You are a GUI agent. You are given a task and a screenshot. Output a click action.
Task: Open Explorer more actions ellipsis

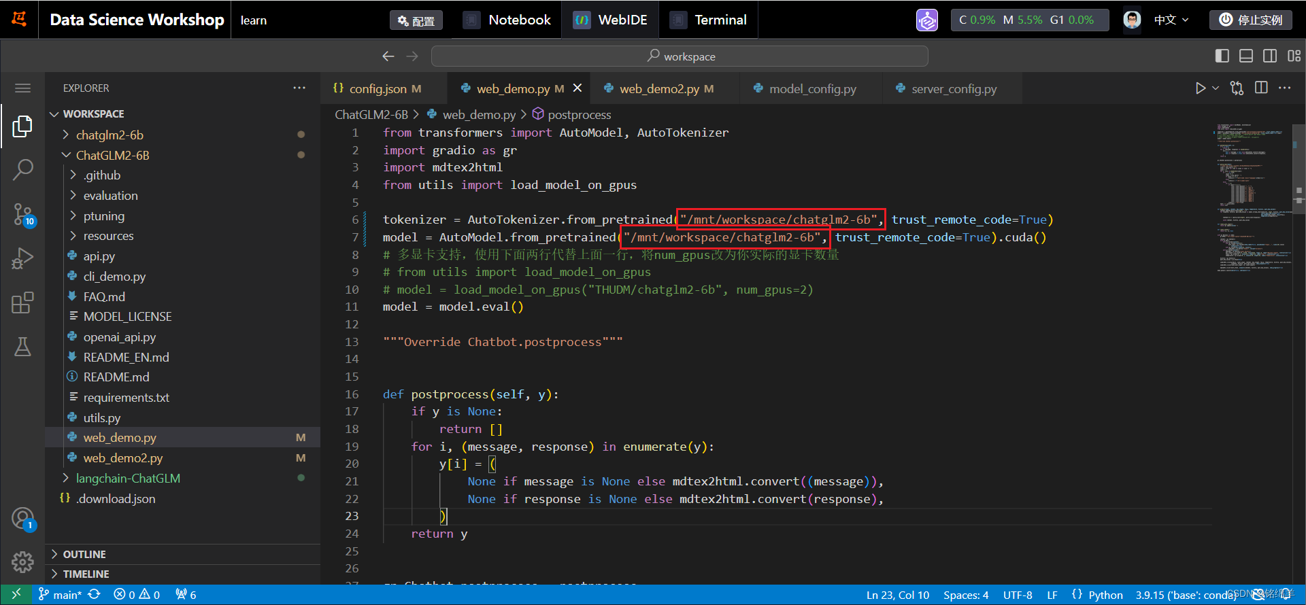299,88
